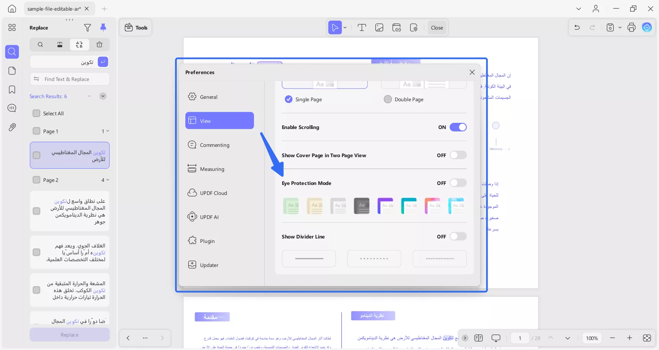Click the Replace button
Image resolution: width=659 pixels, height=350 pixels.
pos(70,335)
